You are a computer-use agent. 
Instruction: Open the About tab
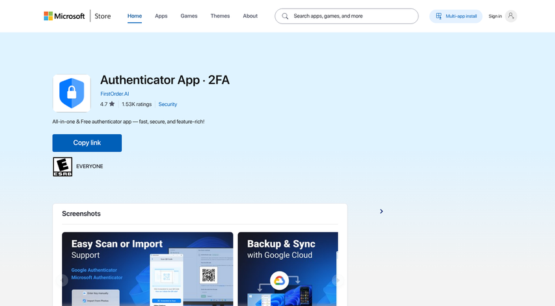[250, 16]
